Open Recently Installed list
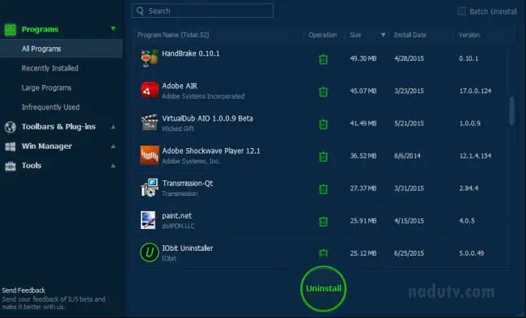The width and height of the screenshot is (526, 318). (x=50, y=69)
